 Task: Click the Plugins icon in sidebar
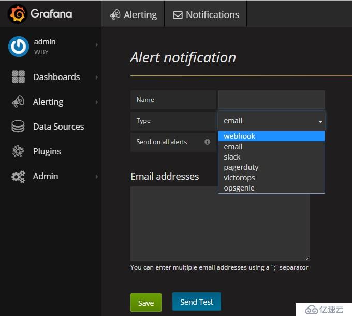(x=18, y=151)
